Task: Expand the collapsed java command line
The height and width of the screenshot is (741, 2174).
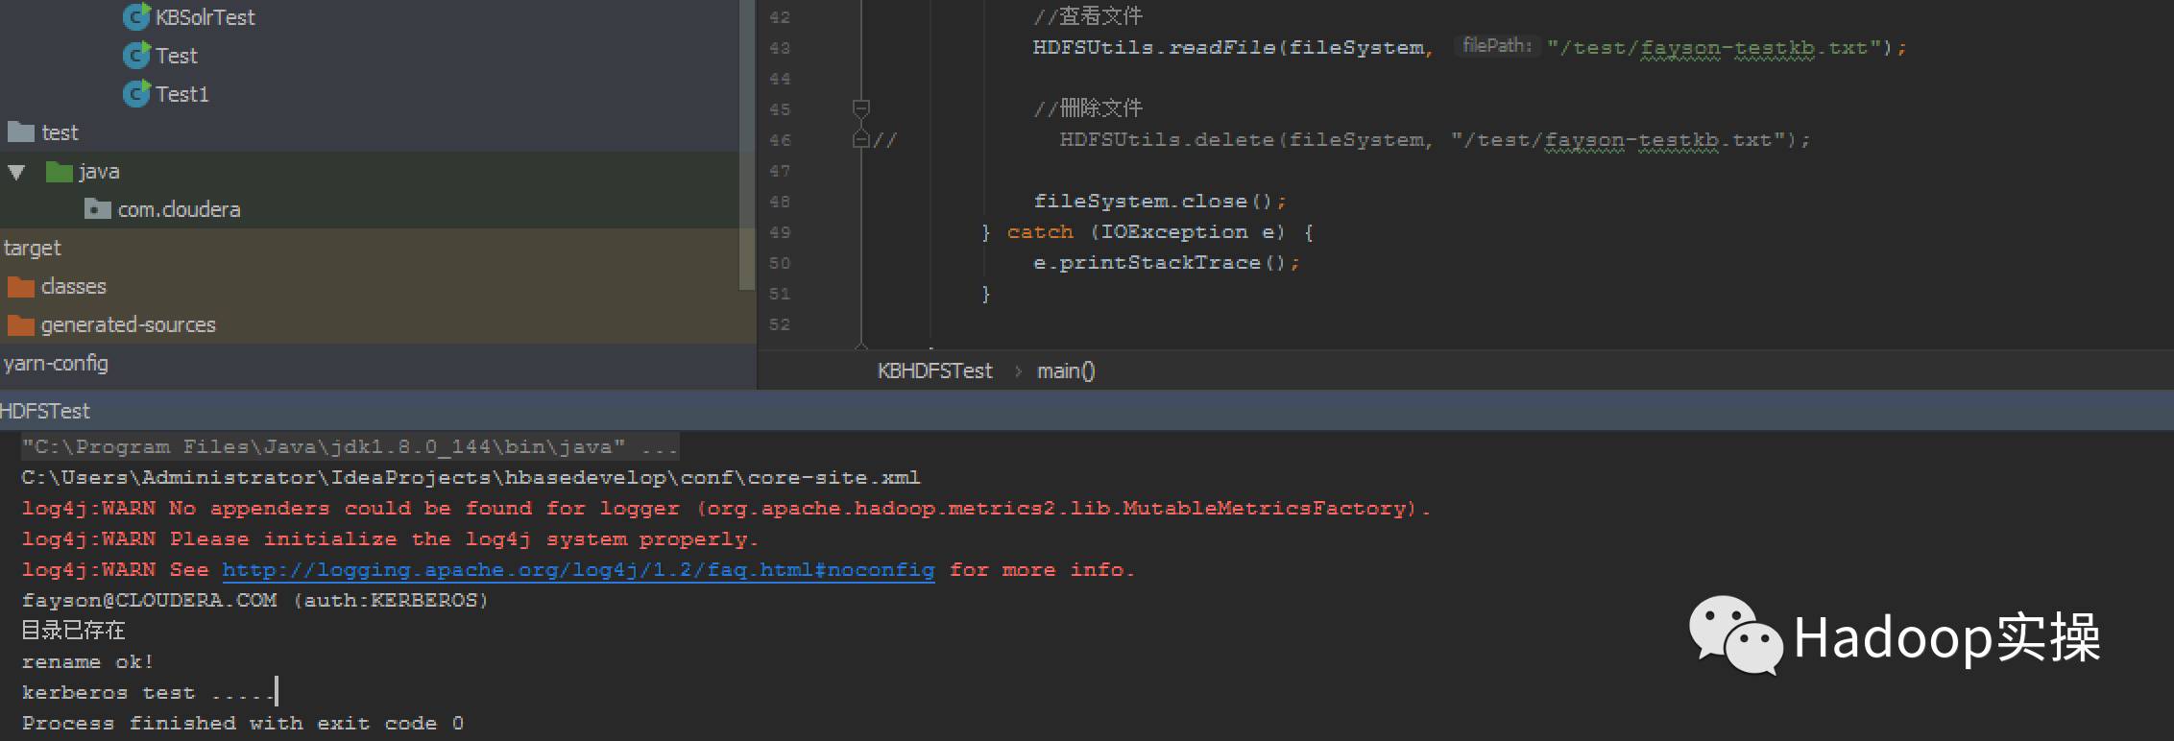Action: pos(350,446)
